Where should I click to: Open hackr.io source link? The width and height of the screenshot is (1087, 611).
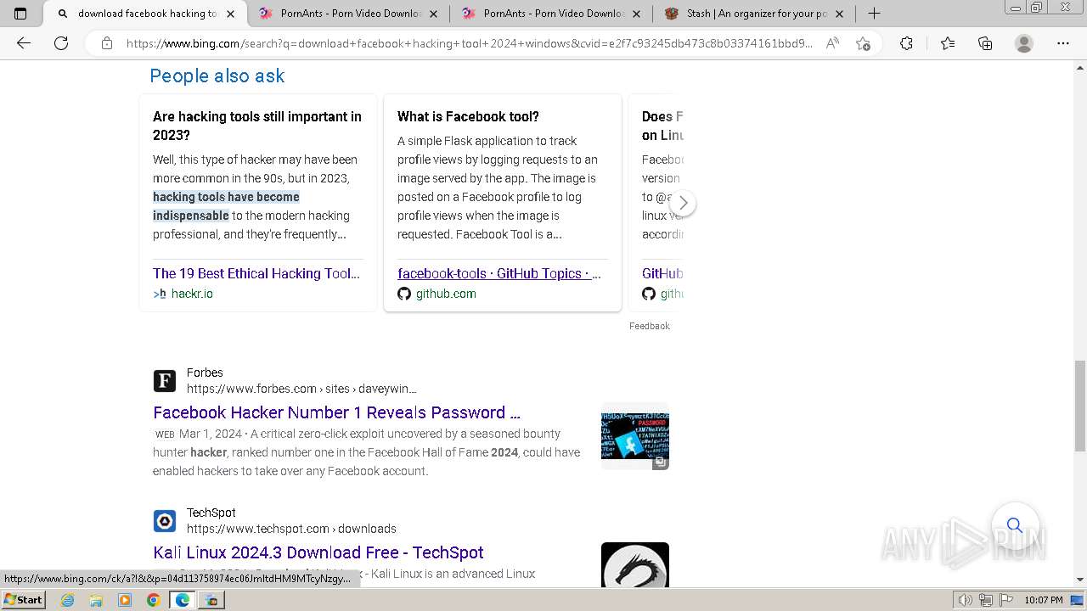(x=192, y=294)
